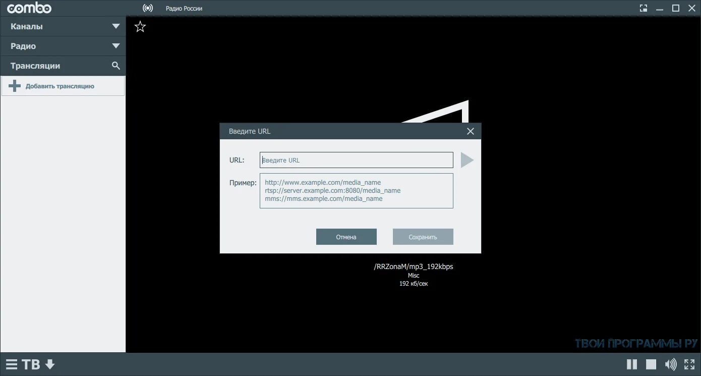Screen dimensions: 701x376
Task: Click the radio broadcast icon beside Радио России
Action: click(x=147, y=8)
